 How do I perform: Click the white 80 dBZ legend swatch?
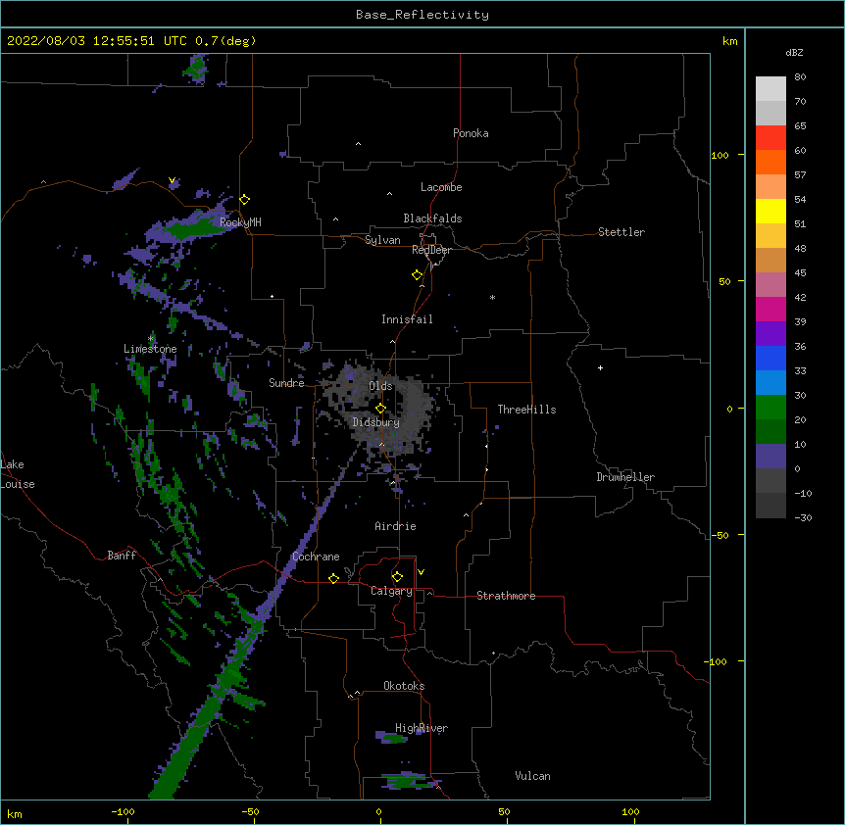pyautogui.click(x=770, y=89)
